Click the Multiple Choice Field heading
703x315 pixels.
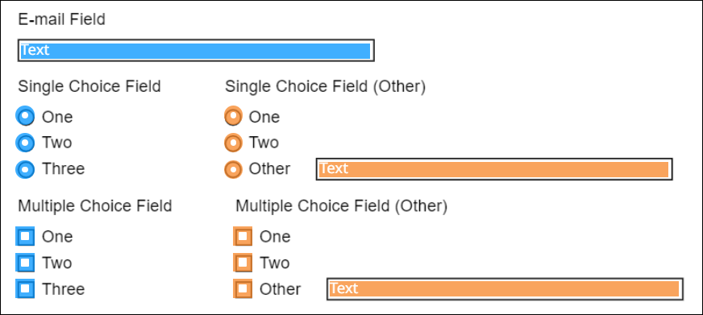click(94, 206)
